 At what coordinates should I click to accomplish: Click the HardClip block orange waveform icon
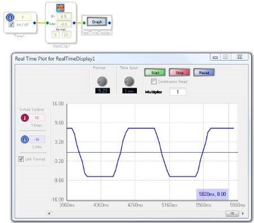(61, 8)
